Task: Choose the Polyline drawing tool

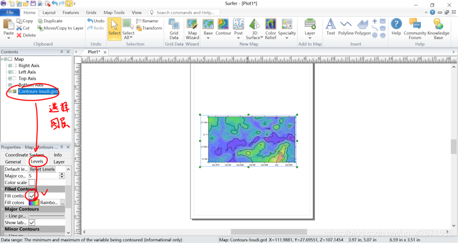Action: click(346, 27)
